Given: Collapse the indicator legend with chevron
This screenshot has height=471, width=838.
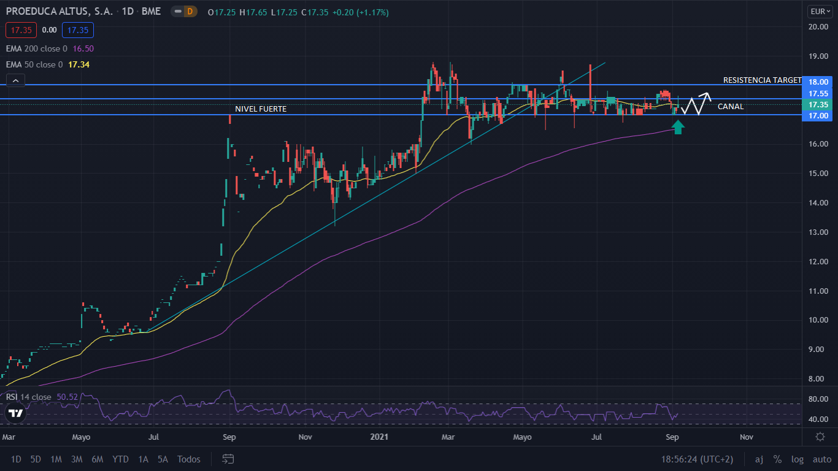Looking at the screenshot, I should click(15, 80).
